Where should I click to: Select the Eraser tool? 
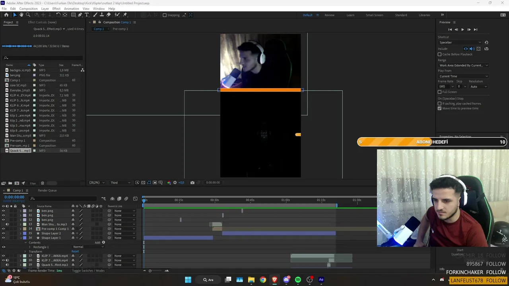[108, 15]
